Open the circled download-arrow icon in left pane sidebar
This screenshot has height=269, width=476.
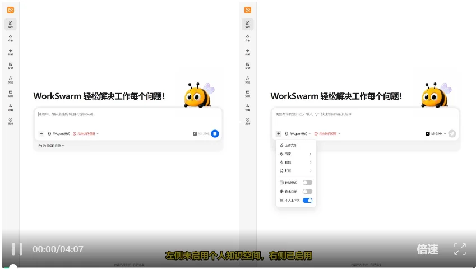[x=11, y=121]
